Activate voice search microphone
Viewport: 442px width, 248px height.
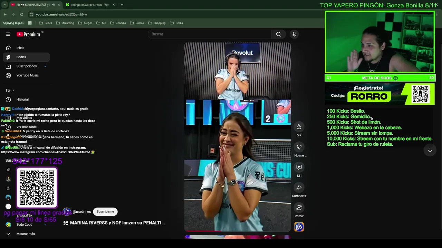(294, 34)
